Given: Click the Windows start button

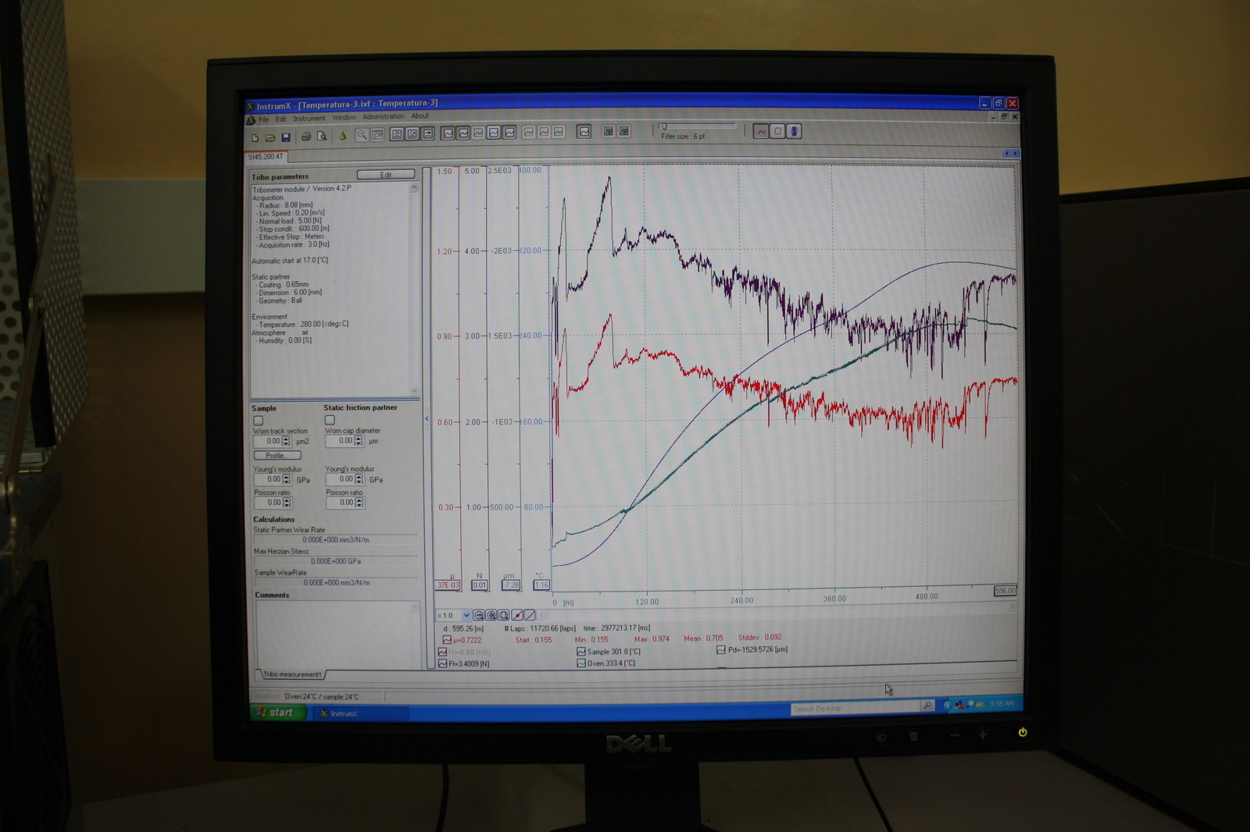Looking at the screenshot, I should pos(277,713).
